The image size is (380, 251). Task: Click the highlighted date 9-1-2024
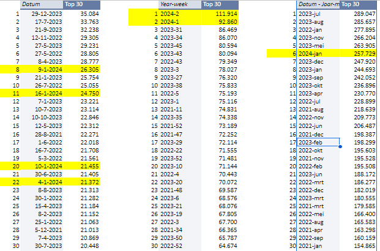tap(42, 70)
